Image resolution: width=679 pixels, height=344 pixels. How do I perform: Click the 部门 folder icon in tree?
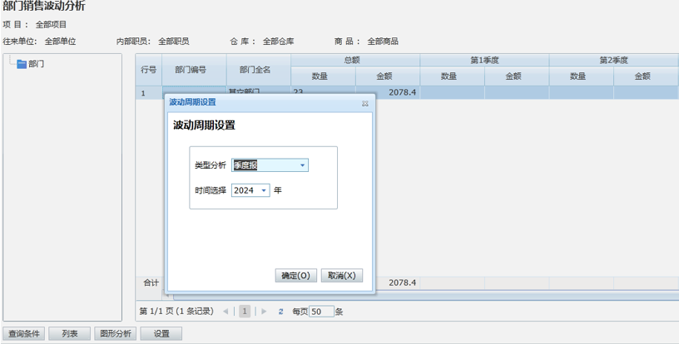click(22, 64)
